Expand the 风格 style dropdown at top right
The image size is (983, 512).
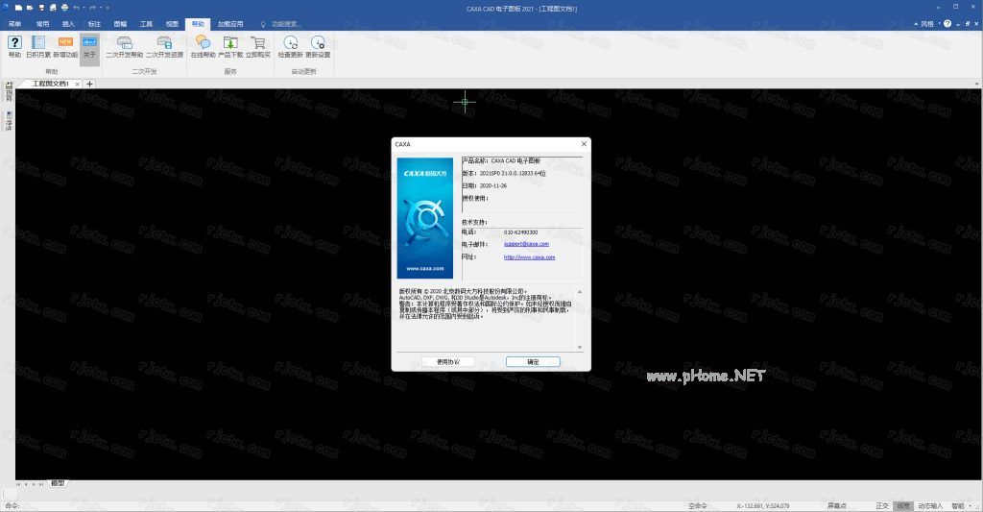coord(933,22)
